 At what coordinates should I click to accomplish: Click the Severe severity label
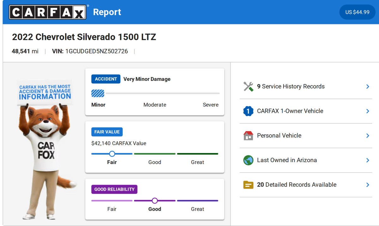(211, 105)
